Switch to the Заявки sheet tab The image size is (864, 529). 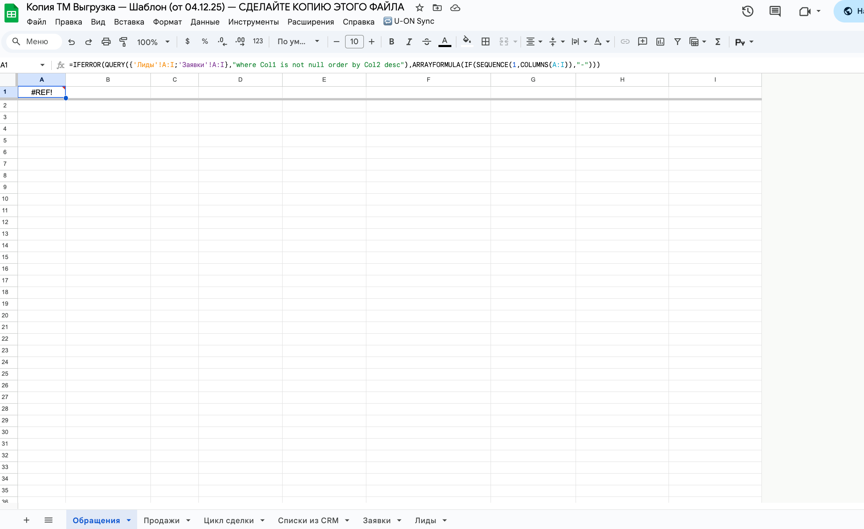pos(376,520)
